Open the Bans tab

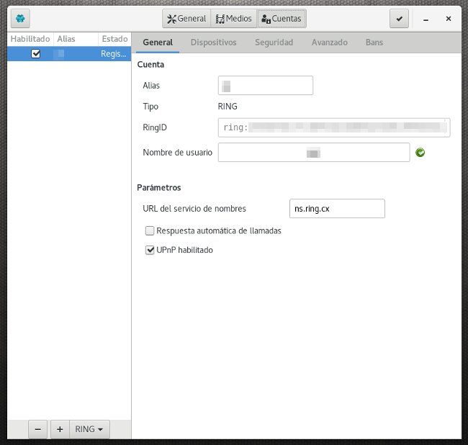coord(374,42)
